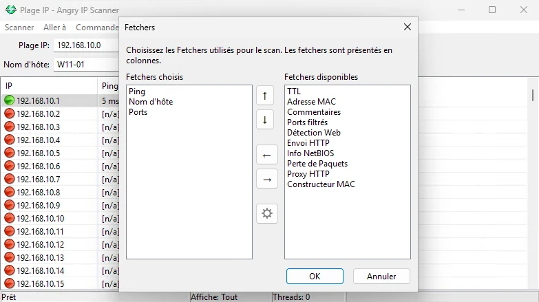
Task: Select TTL in available fetchers
Action: pyautogui.click(x=294, y=91)
